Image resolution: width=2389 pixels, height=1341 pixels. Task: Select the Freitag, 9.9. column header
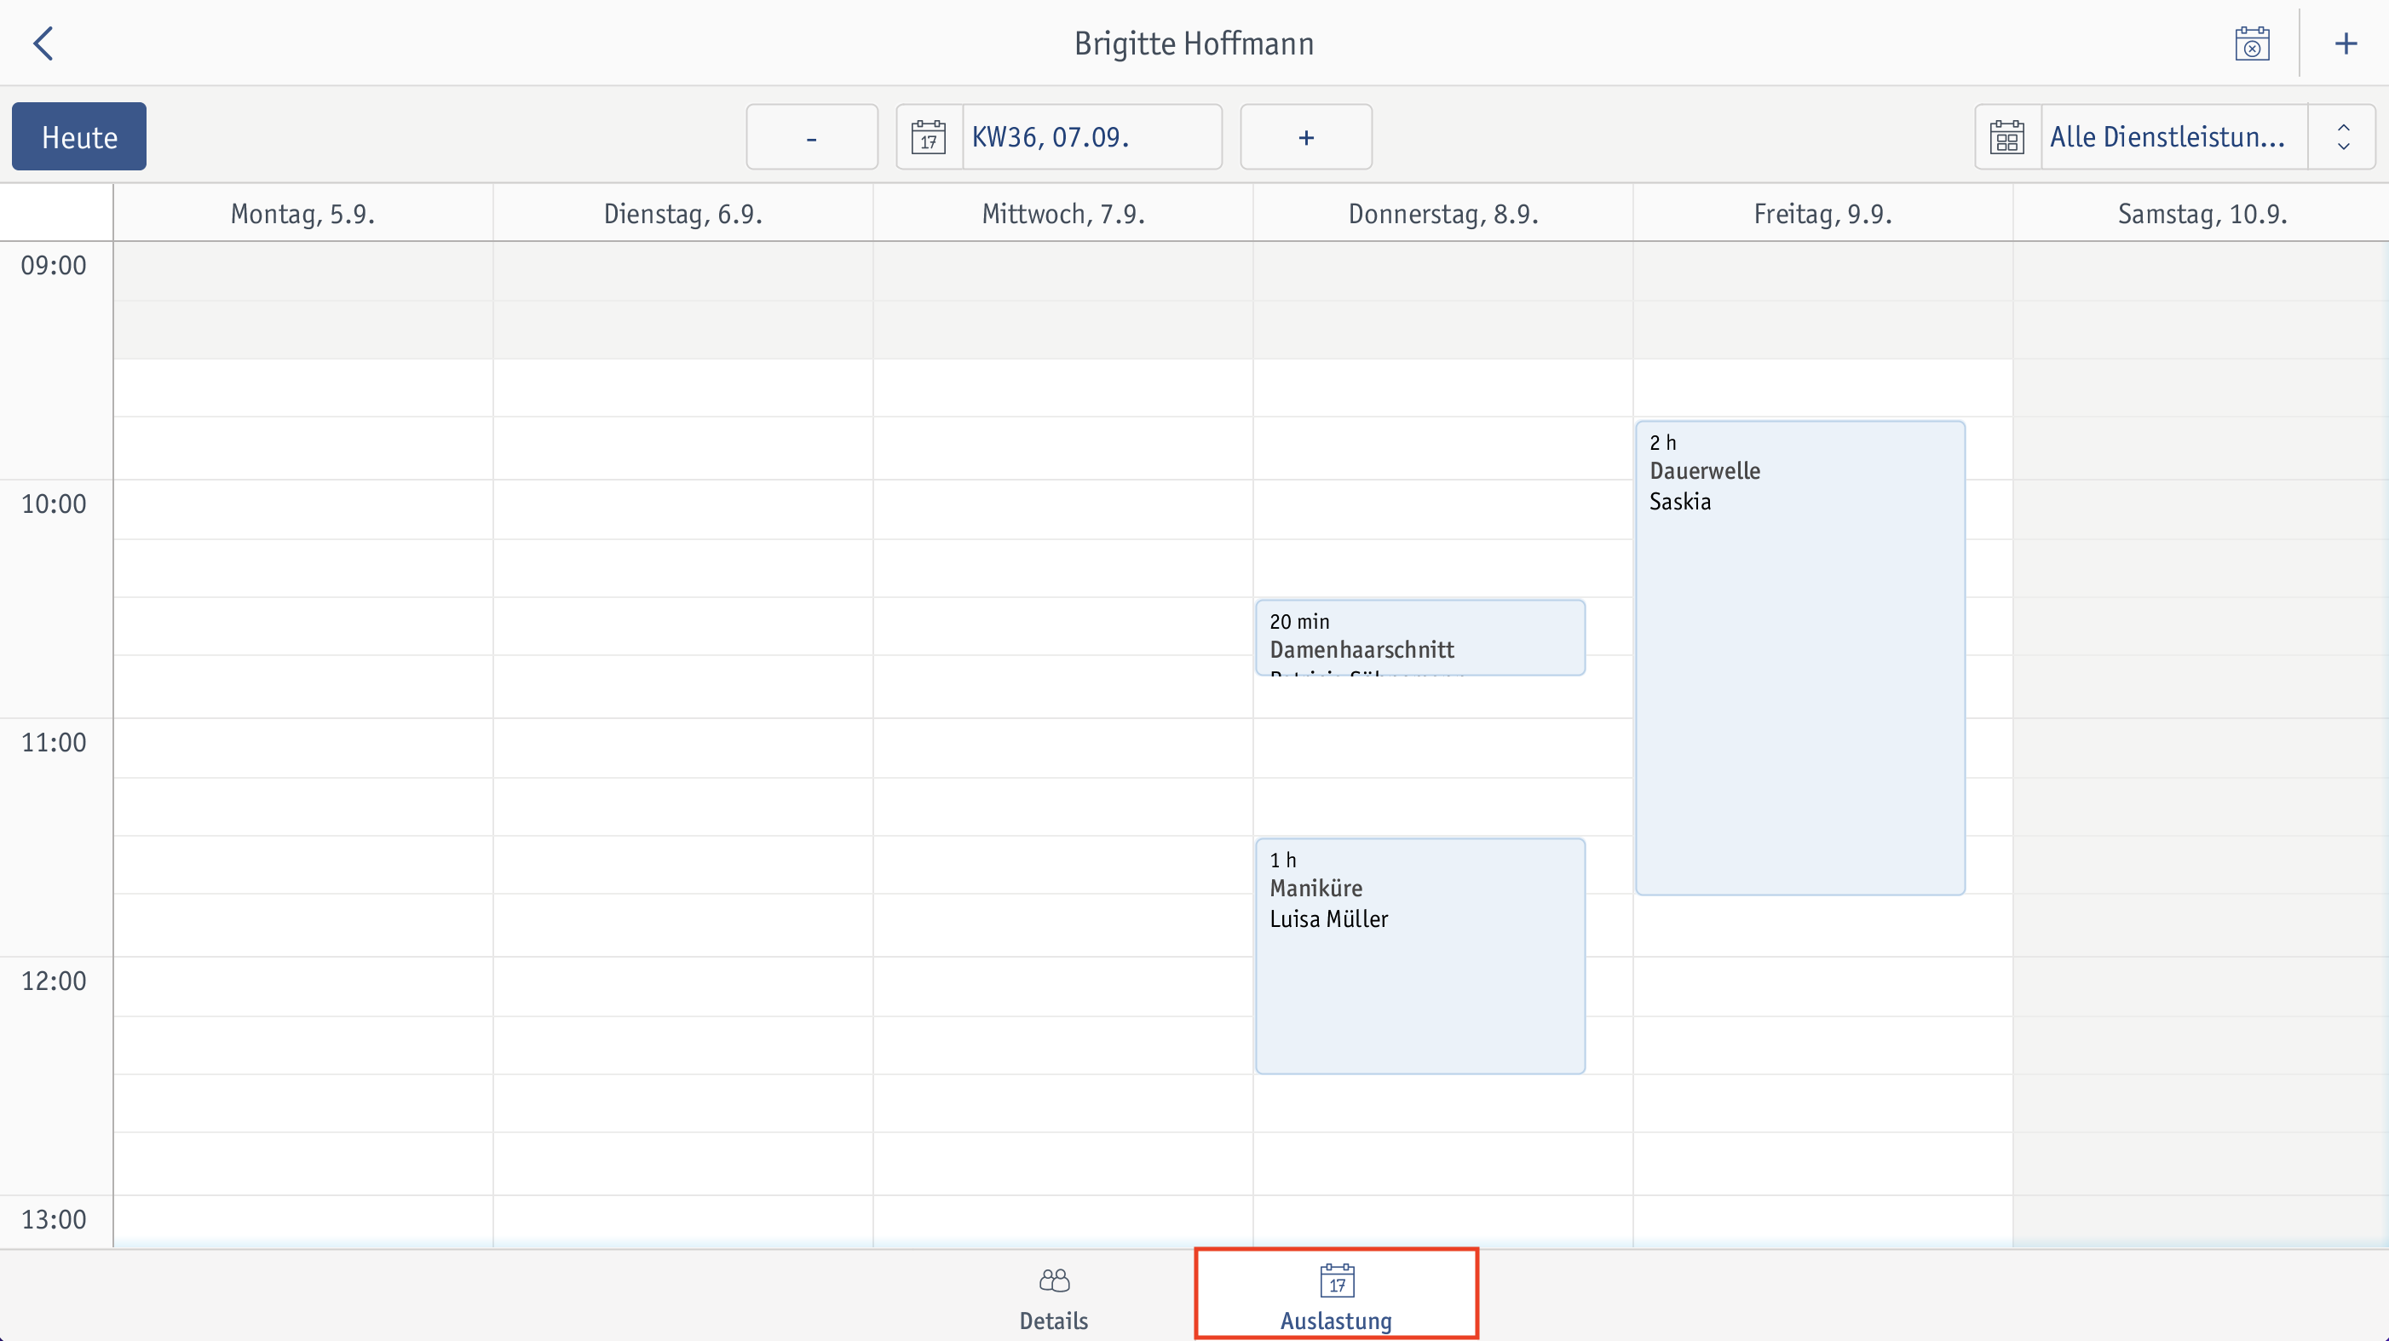point(1822,213)
